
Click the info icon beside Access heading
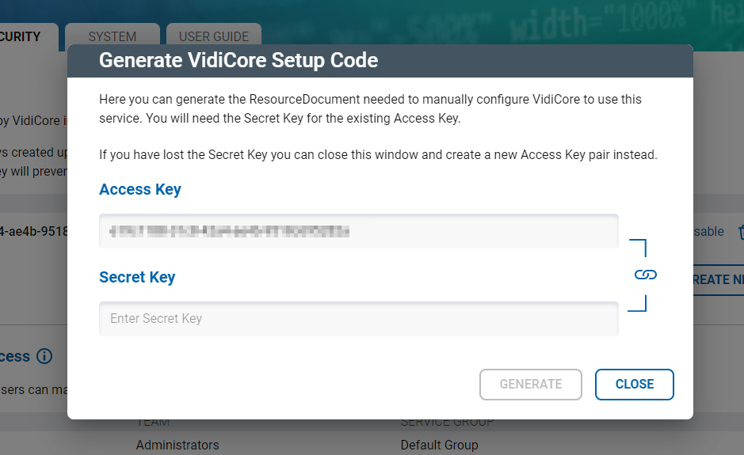coord(44,356)
